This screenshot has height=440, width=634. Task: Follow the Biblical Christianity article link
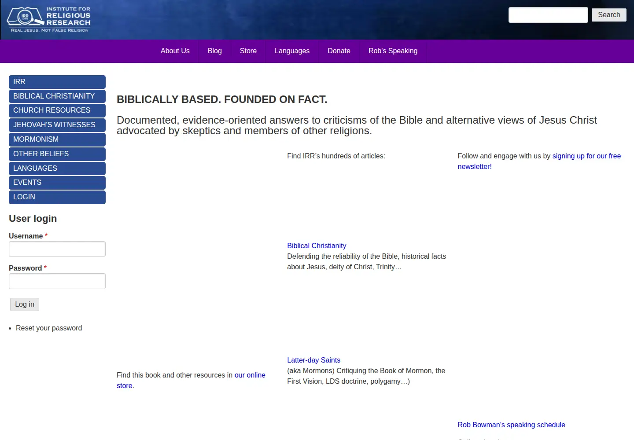[317, 246]
